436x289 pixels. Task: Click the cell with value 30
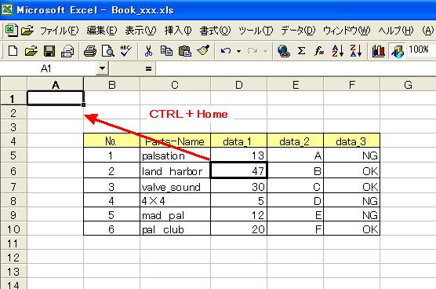point(239,186)
